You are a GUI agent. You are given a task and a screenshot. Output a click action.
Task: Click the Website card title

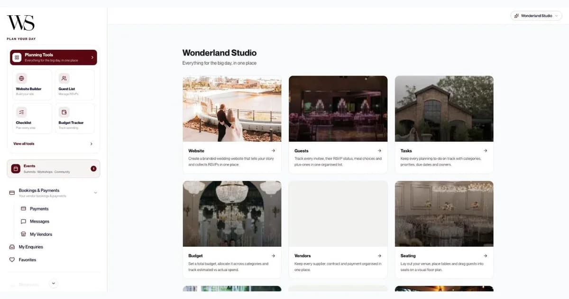click(x=196, y=150)
